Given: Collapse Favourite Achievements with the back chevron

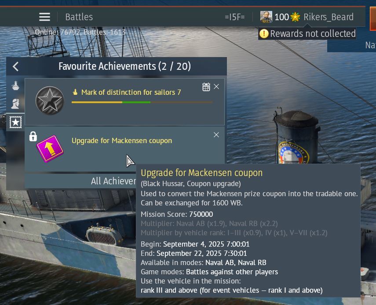Looking at the screenshot, I should [x=16, y=67].
